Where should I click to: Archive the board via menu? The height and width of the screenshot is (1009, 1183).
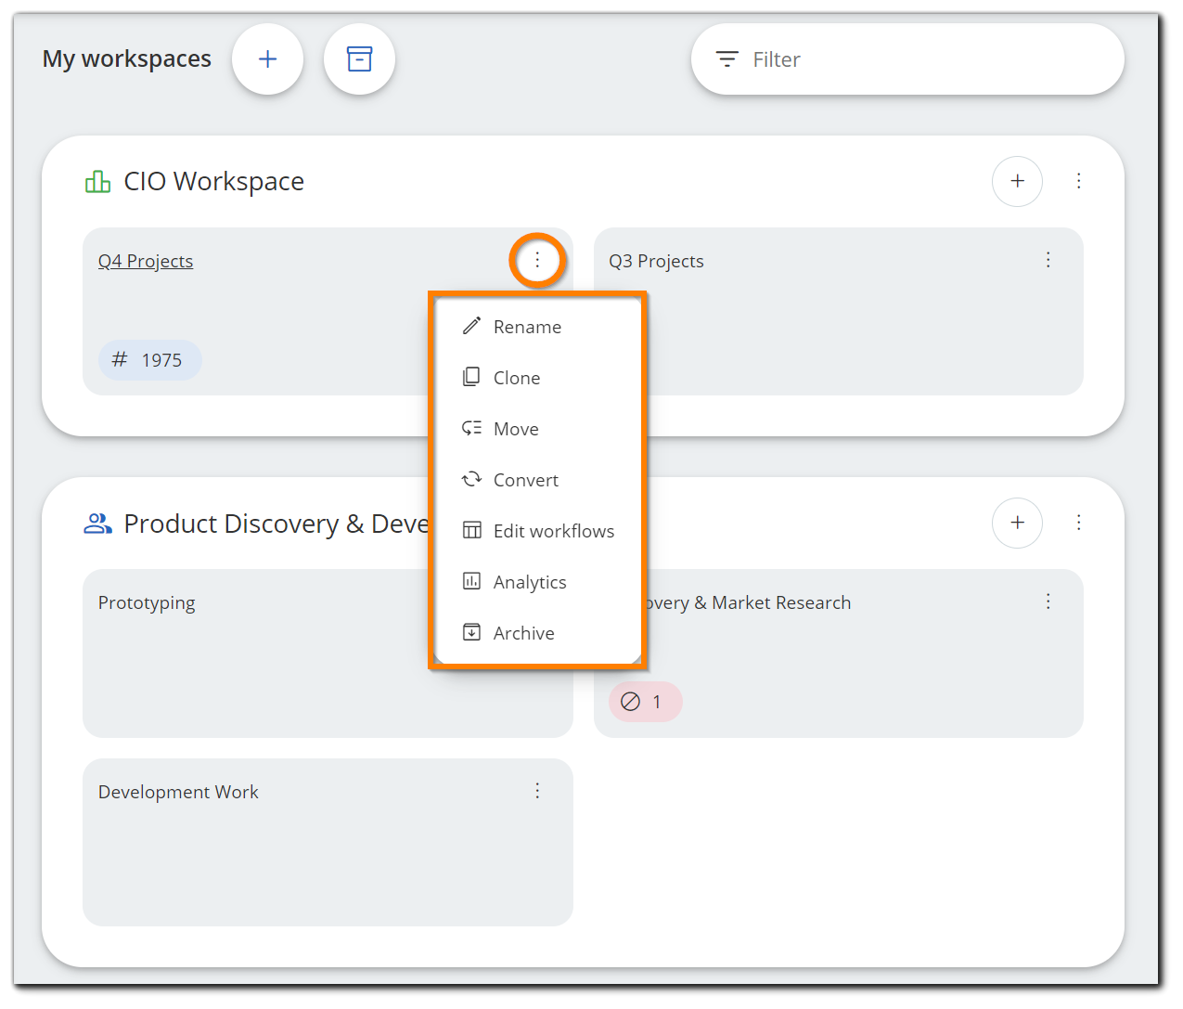click(x=523, y=633)
